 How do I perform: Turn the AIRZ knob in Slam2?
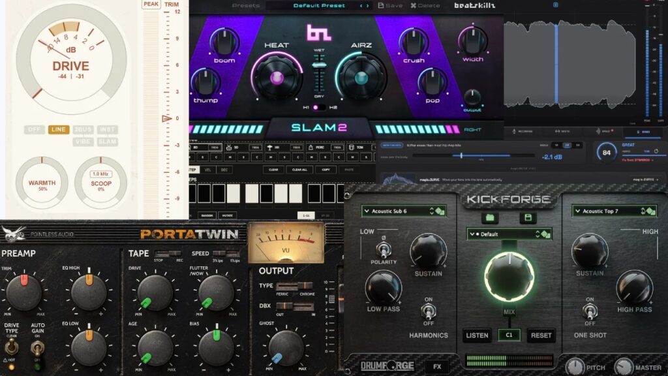(361, 78)
